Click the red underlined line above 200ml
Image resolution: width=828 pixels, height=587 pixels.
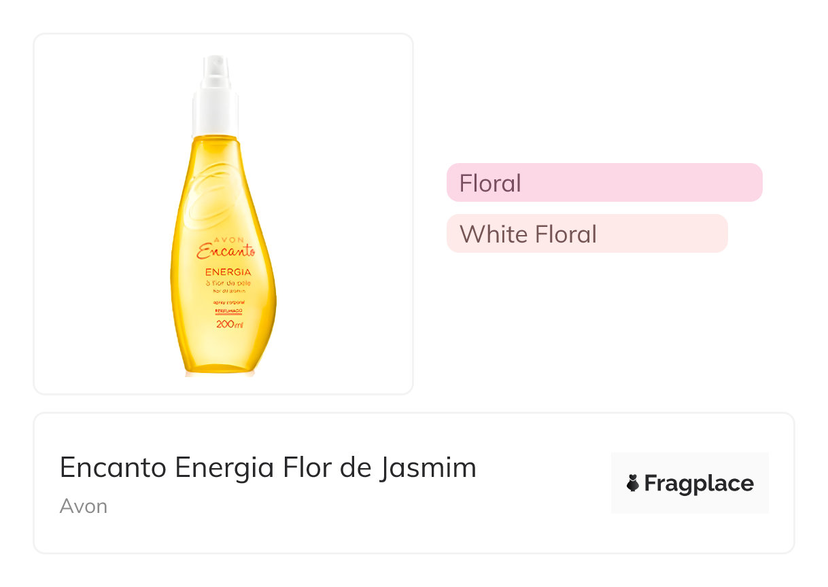point(228,311)
